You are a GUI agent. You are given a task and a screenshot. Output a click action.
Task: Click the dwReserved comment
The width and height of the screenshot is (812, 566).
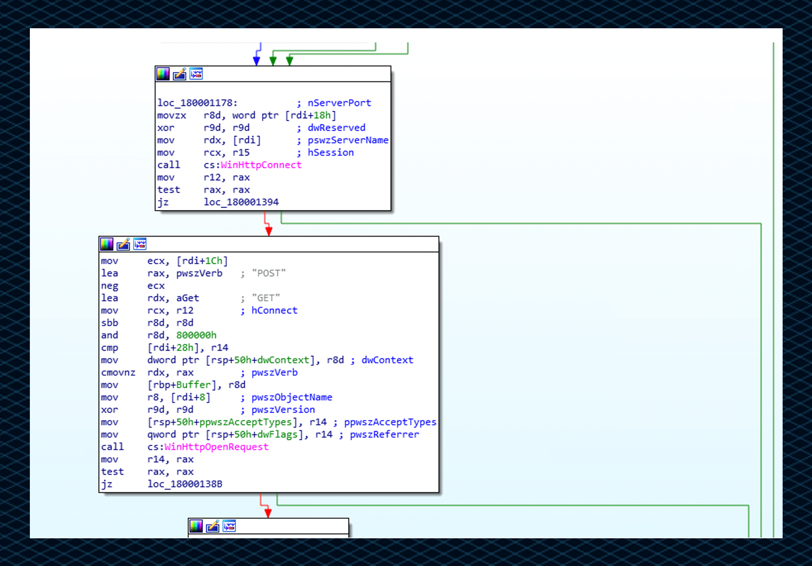pos(336,128)
